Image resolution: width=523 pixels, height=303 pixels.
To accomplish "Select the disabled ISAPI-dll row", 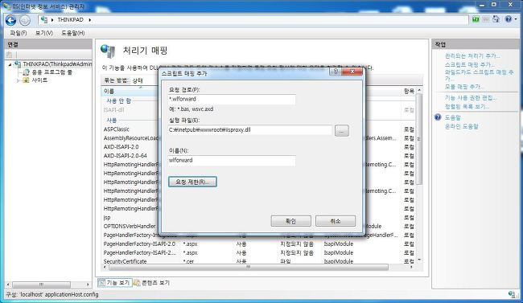I will point(113,110).
